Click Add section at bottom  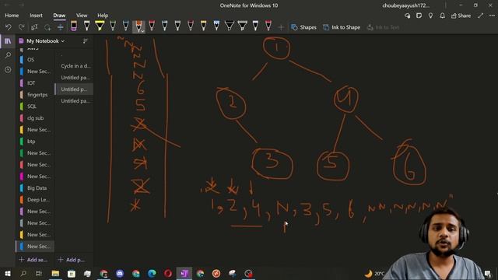pyautogui.click(x=33, y=259)
